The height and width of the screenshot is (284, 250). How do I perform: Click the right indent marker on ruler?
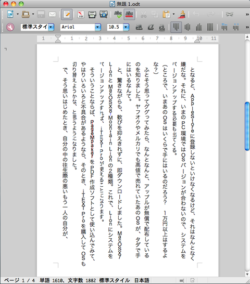pos(197,41)
